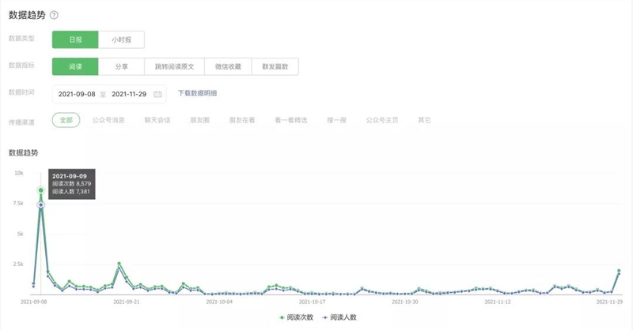This screenshot has height=330, width=633.
Task: Toggle the green 阅读次数 legend marker
Action: point(282,317)
